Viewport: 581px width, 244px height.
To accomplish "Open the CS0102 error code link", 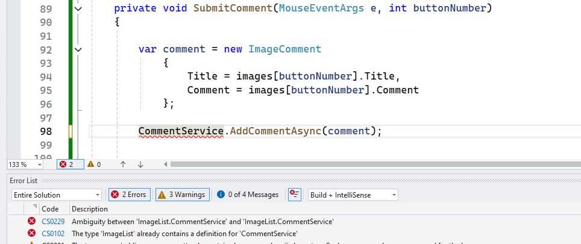I will click(x=54, y=234).
